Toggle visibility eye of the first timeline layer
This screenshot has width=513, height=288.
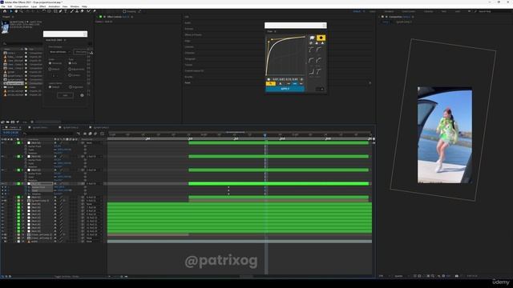(x=2, y=142)
